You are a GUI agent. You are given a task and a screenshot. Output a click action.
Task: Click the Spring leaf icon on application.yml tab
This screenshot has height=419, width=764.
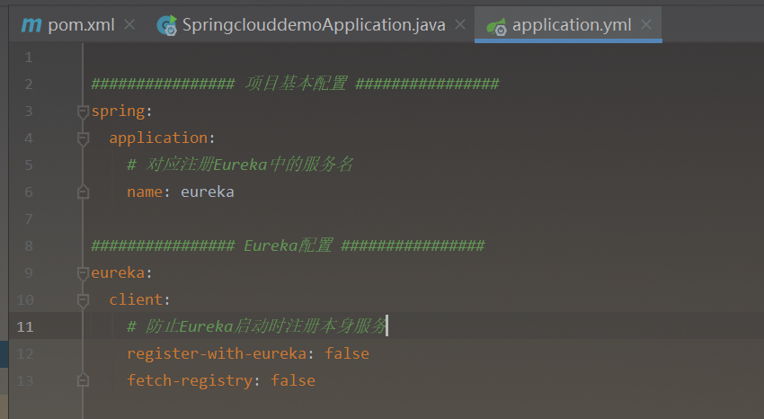[x=497, y=26]
